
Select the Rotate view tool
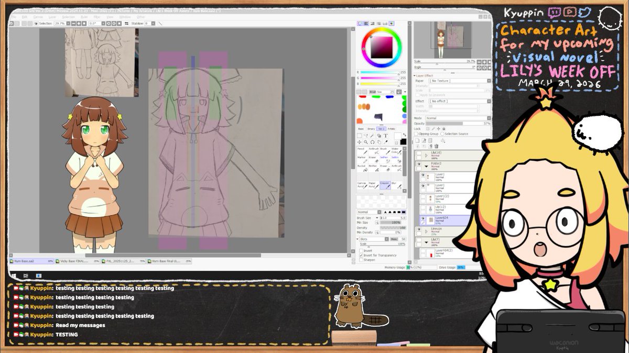point(372,142)
